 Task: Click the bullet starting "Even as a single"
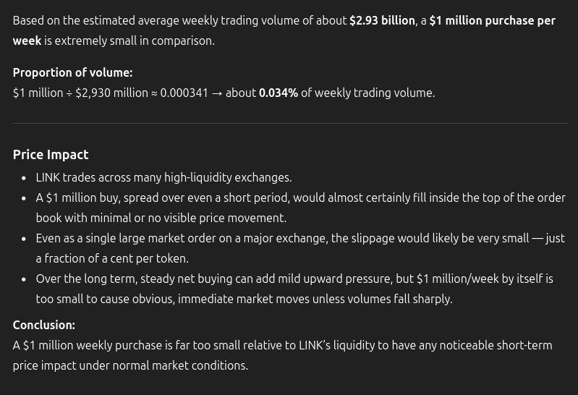point(300,238)
